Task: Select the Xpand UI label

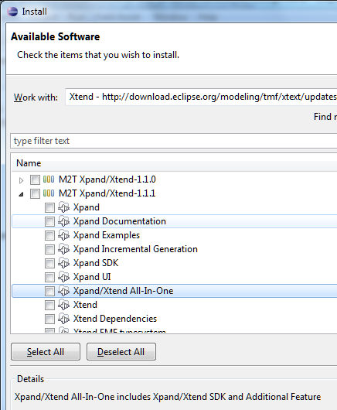Action: coord(92,277)
